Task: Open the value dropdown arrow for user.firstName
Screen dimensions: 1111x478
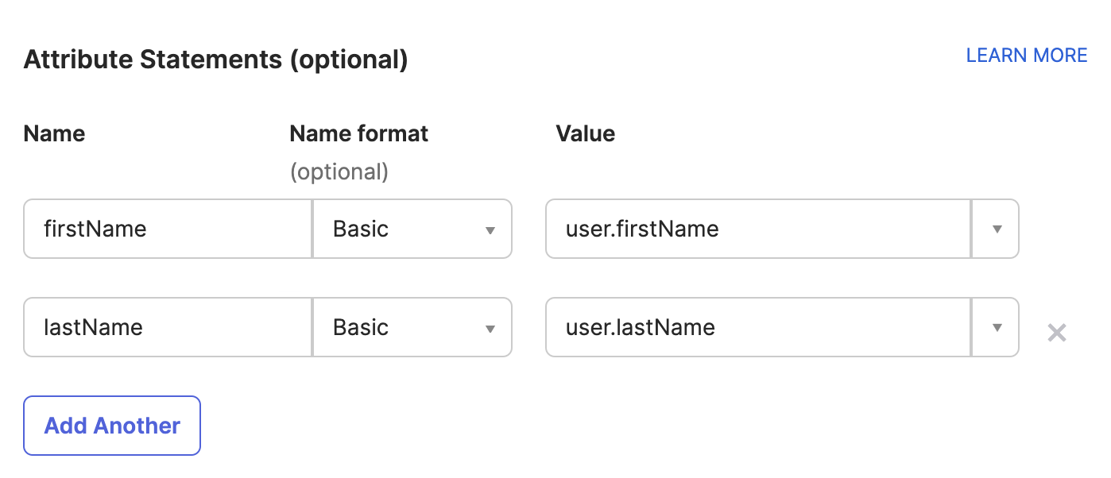Action: pos(996,229)
